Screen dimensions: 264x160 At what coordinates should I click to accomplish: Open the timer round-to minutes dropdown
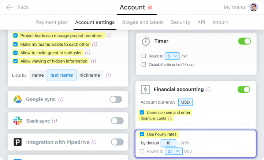tap(172, 56)
